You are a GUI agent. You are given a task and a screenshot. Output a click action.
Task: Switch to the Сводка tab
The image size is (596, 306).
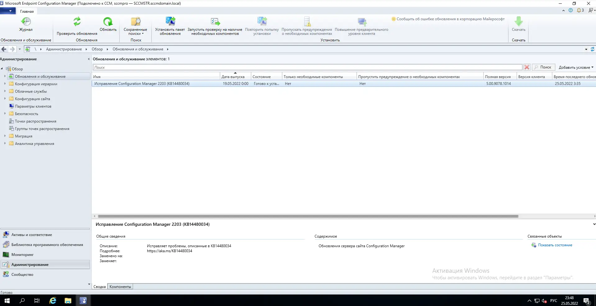point(99,287)
